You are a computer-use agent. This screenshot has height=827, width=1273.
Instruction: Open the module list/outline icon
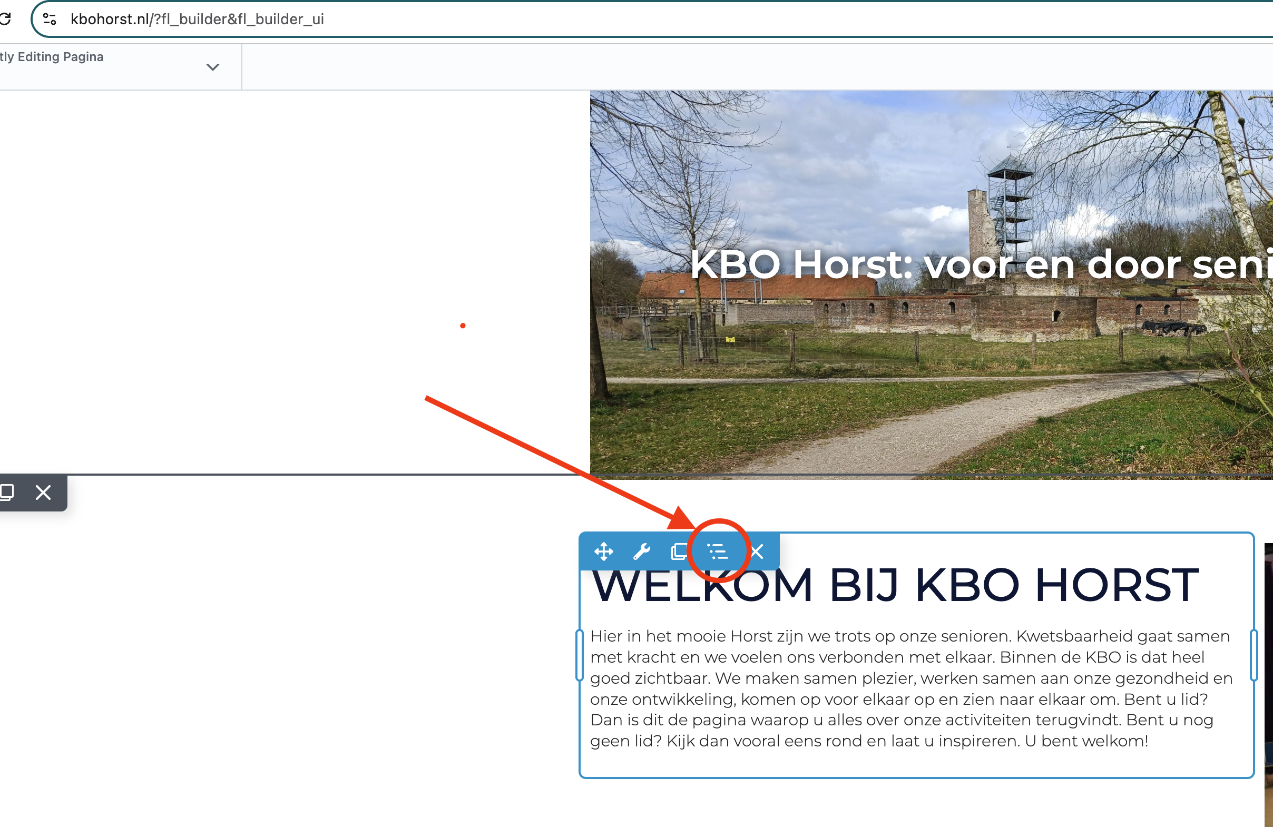coord(717,551)
